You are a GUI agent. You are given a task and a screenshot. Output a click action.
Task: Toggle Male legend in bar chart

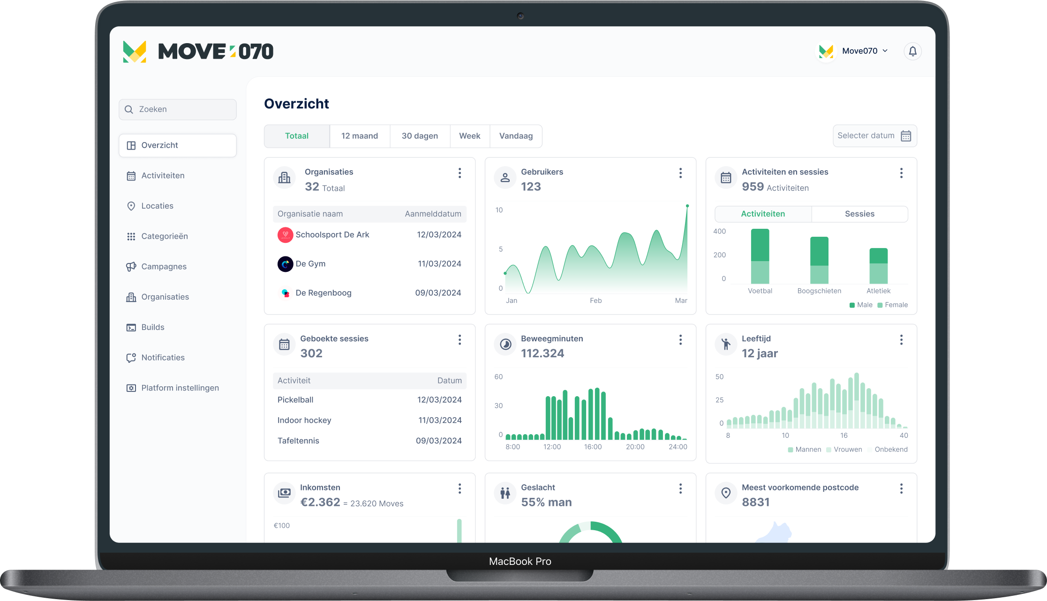pyautogui.click(x=860, y=305)
